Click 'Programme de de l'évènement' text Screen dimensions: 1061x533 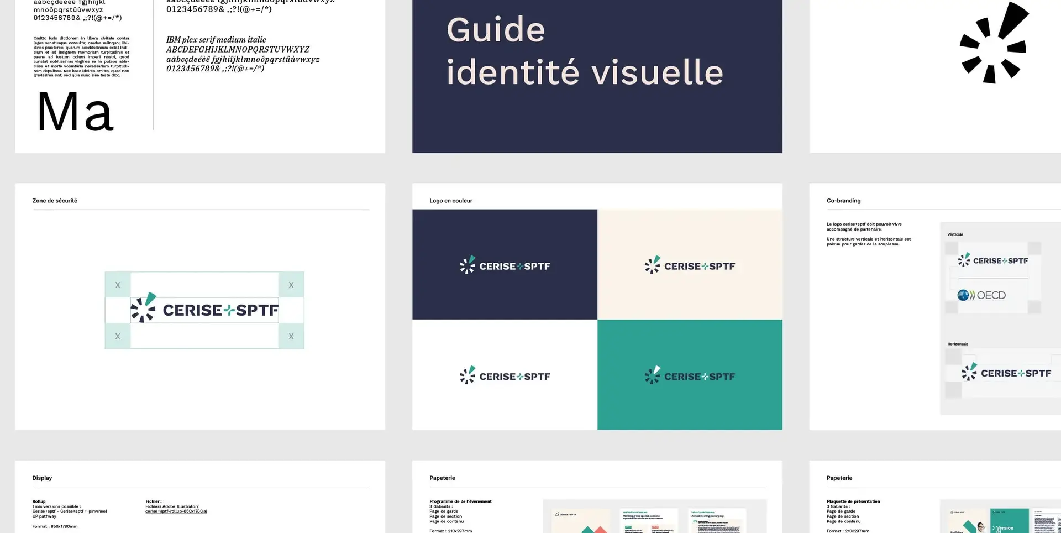click(x=460, y=501)
